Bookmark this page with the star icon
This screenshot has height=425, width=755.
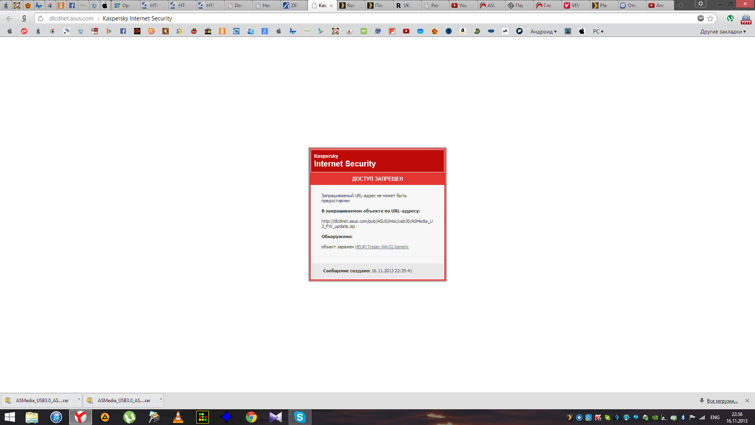pos(710,18)
